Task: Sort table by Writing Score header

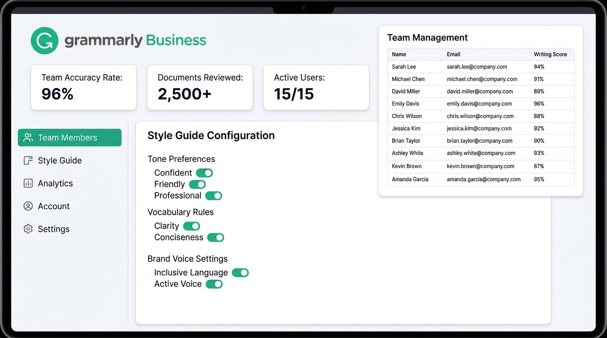Action: click(x=550, y=54)
